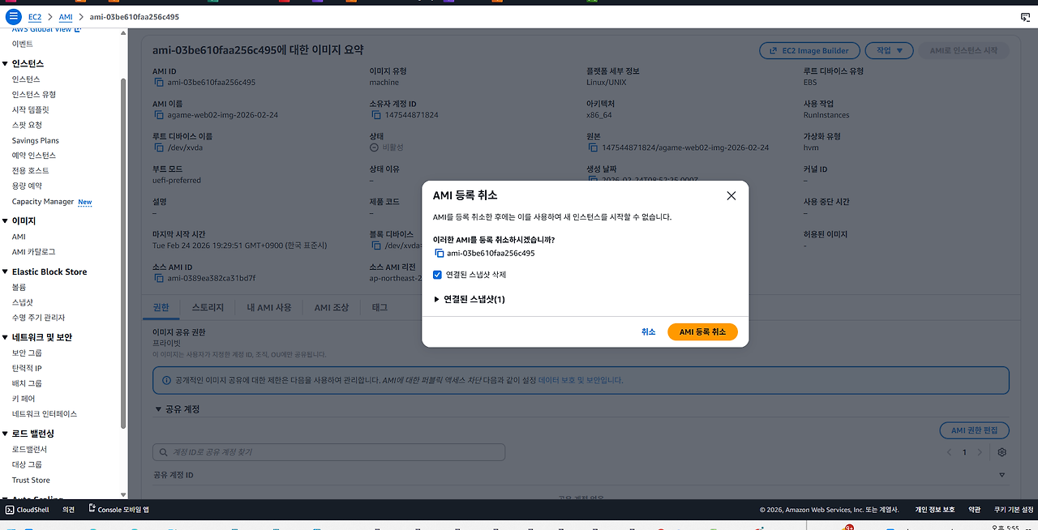Open 키 페어 in the sidebar
Image resolution: width=1038 pixels, height=530 pixels.
click(x=24, y=399)
